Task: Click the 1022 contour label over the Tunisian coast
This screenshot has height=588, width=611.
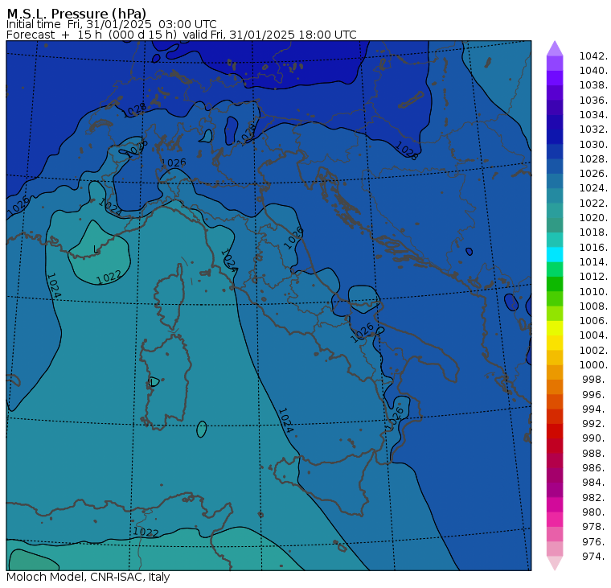Action: (x=146, y=532)
